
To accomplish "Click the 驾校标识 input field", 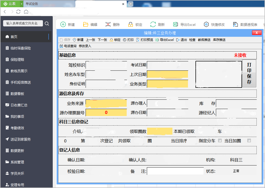I will (106, 65).
